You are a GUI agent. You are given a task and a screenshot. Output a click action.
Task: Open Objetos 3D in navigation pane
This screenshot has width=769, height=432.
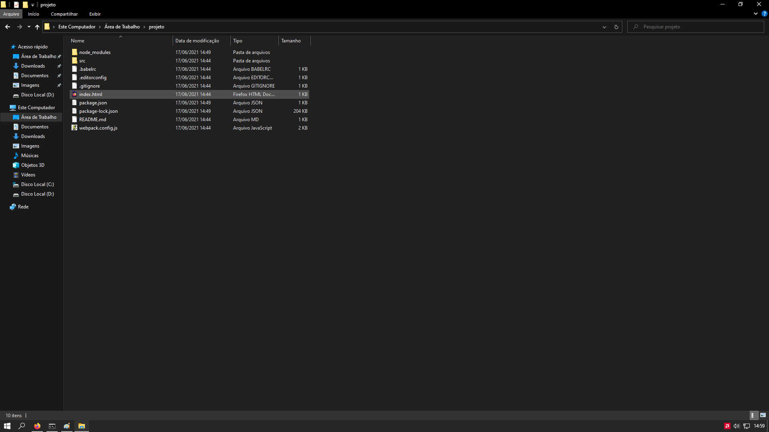33,165
